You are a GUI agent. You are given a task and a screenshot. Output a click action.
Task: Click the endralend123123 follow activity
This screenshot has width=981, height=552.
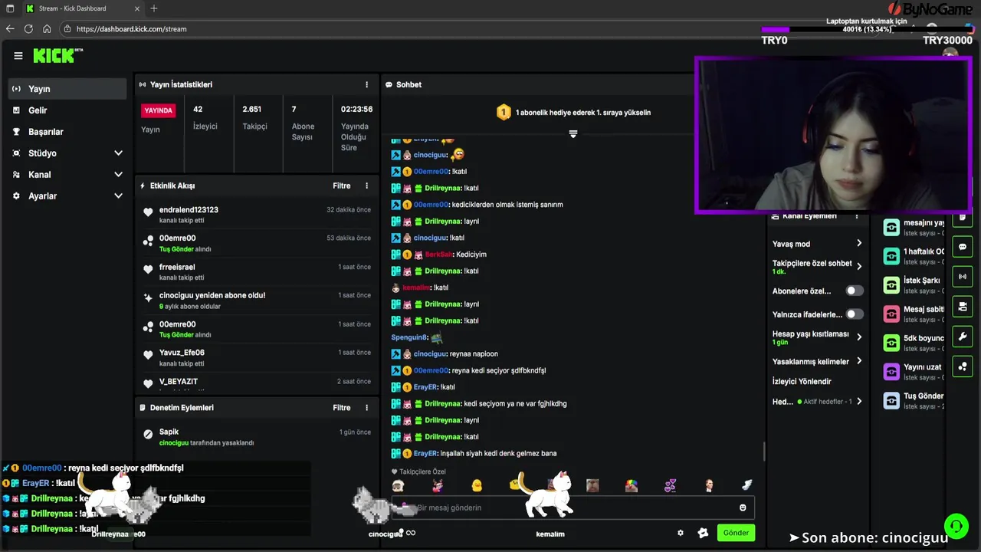click(x=257, y=215)
